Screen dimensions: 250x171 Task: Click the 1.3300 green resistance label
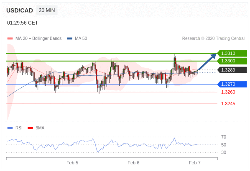232,61
